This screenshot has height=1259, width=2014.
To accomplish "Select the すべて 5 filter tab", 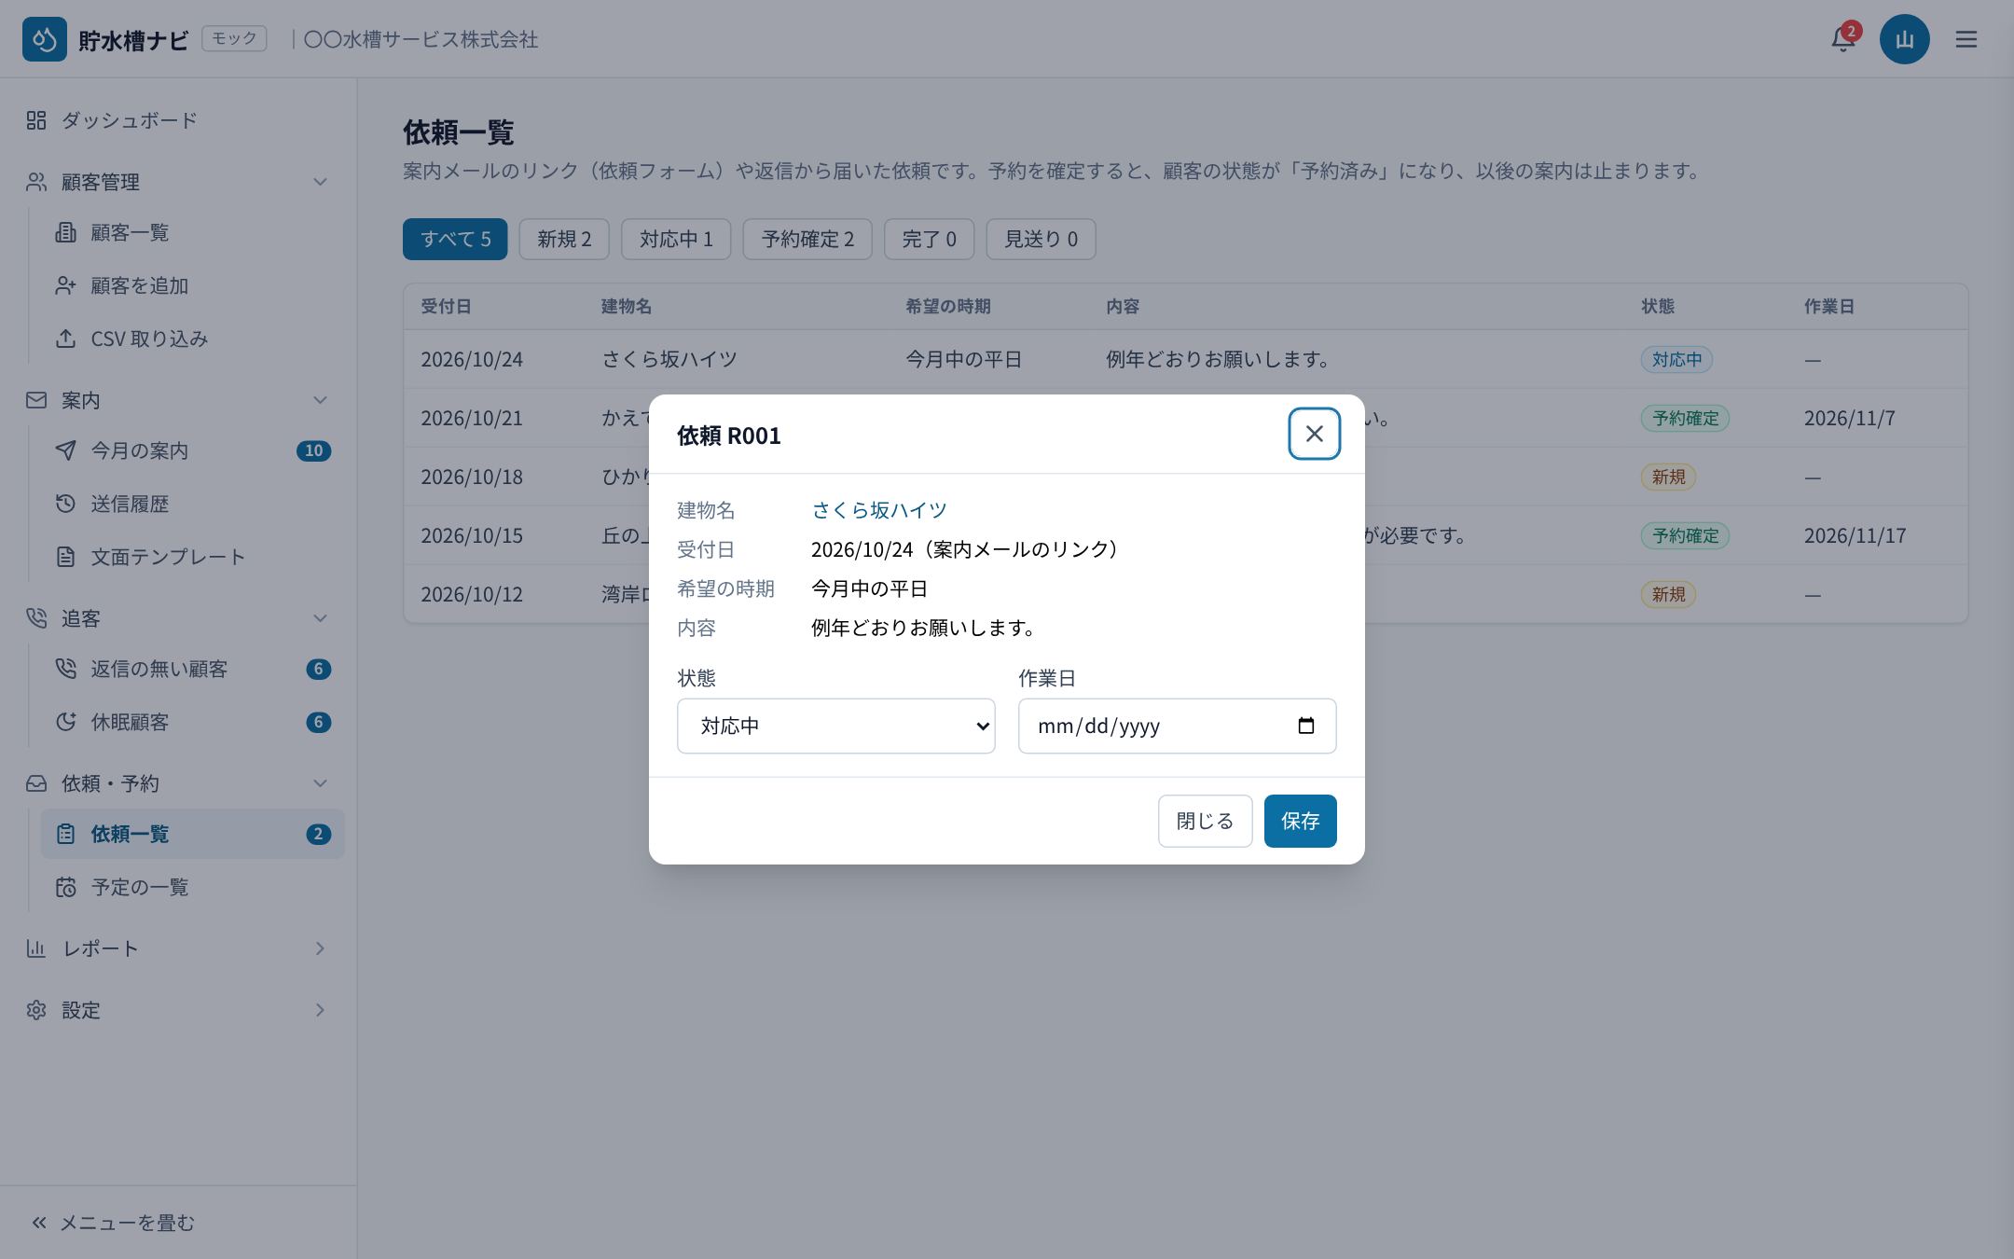I will pyautogui.click(x=455, y=239).
